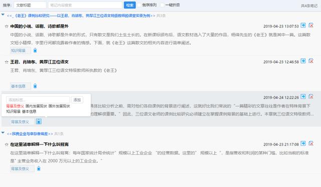Click the 共4条笔记 count text
321x187 pixels.
(x=309, y=5)
